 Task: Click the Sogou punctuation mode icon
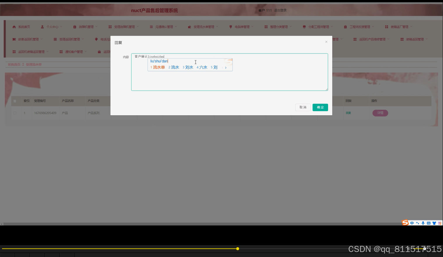[x=417, y=223]
